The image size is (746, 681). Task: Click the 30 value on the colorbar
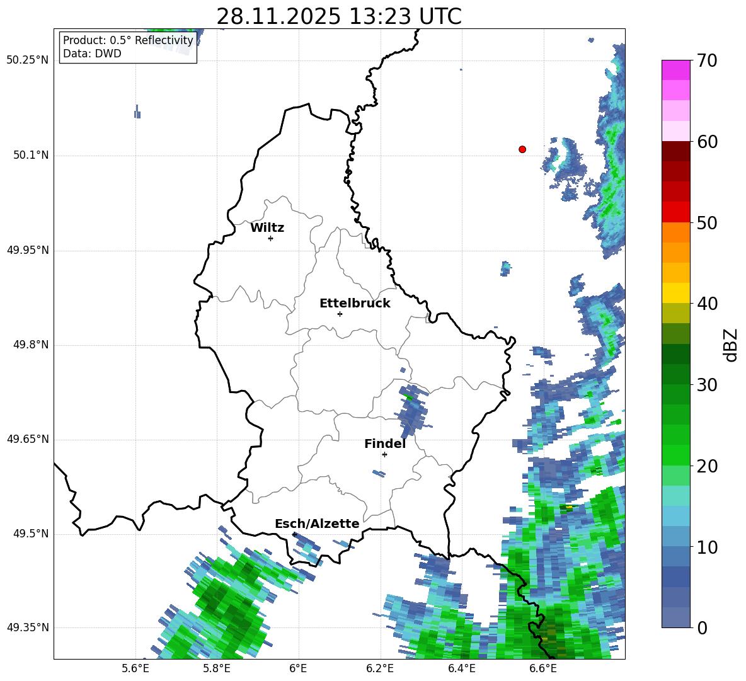(707, 385)
